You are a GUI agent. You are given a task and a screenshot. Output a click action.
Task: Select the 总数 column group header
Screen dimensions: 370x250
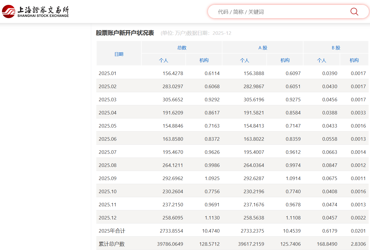[182, 48]
